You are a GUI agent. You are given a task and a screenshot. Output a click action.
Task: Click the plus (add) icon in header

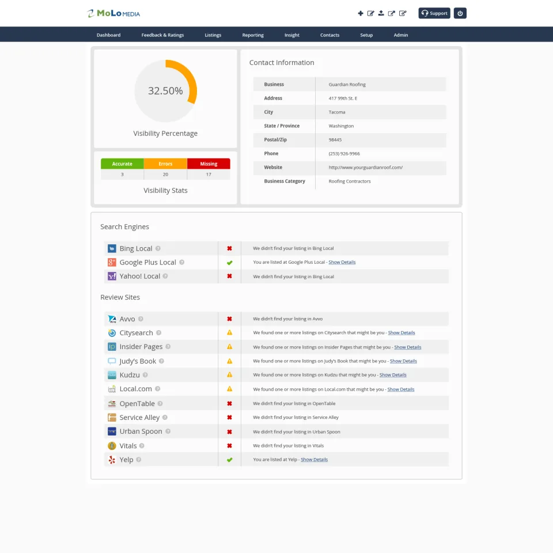coord(360,13)
